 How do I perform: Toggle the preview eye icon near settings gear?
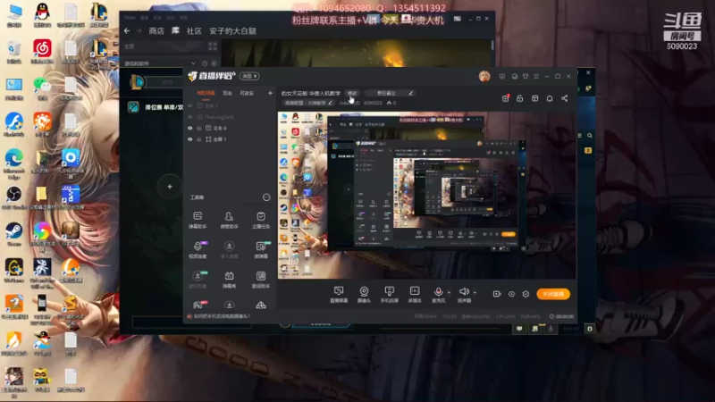click(511, 294)
